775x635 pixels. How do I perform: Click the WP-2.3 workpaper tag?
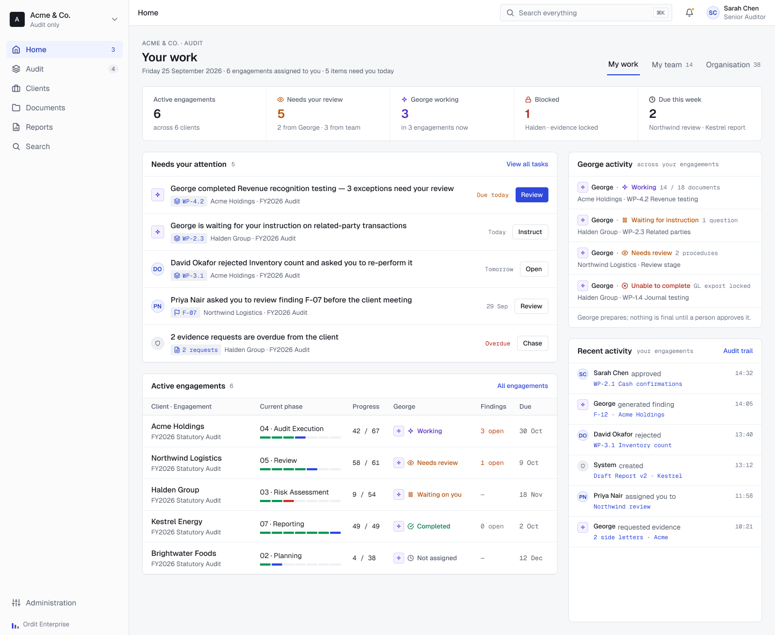pyautogui.click(x=188, y=238)
